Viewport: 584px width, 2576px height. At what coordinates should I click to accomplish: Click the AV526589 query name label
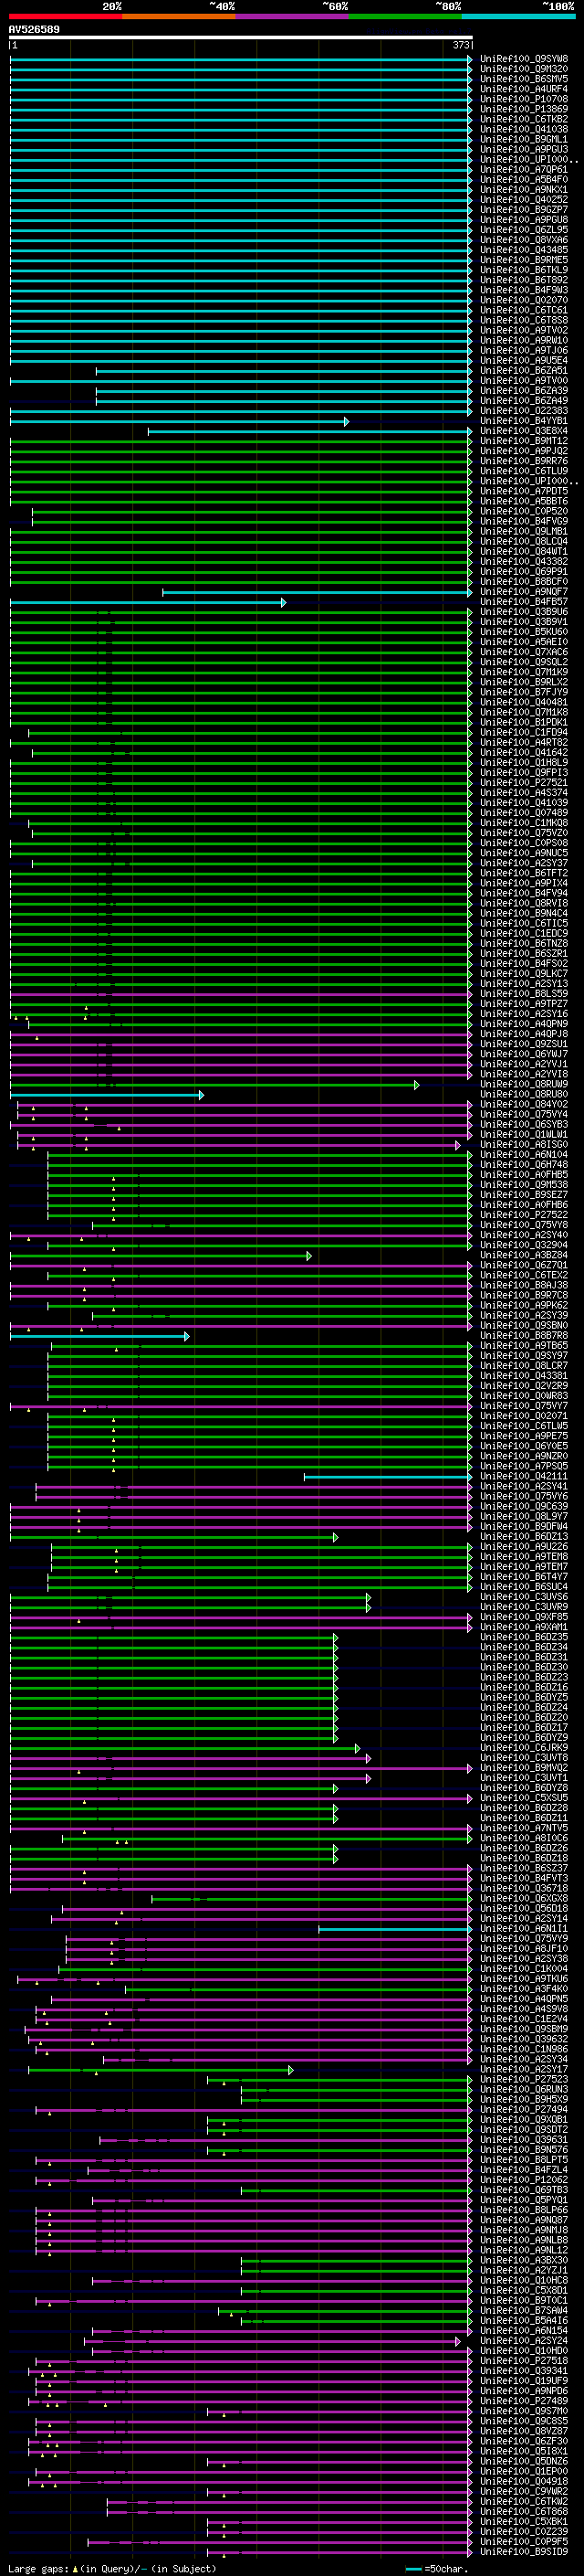click(x=34, y=30)
